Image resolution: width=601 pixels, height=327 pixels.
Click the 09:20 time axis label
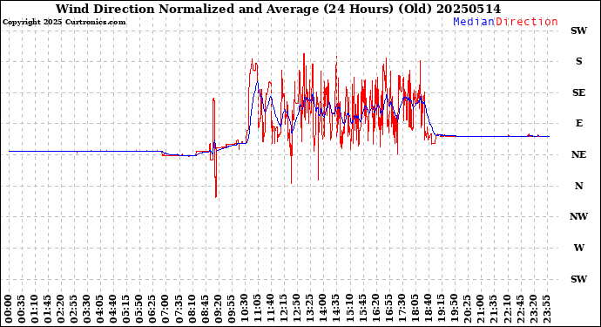218,309
